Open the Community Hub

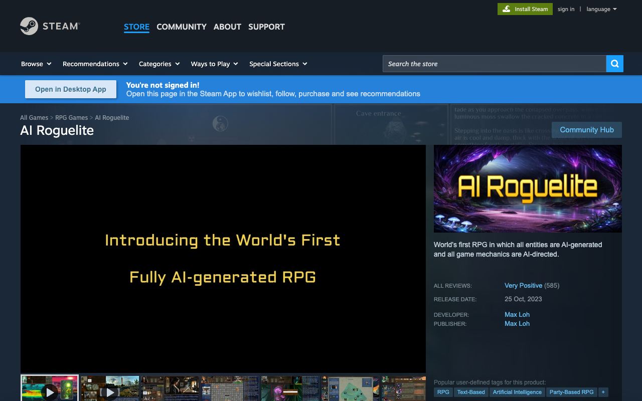587,130
